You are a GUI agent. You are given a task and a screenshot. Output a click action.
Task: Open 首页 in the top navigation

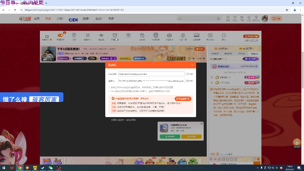pyautogui.click(x=36, y=19)
